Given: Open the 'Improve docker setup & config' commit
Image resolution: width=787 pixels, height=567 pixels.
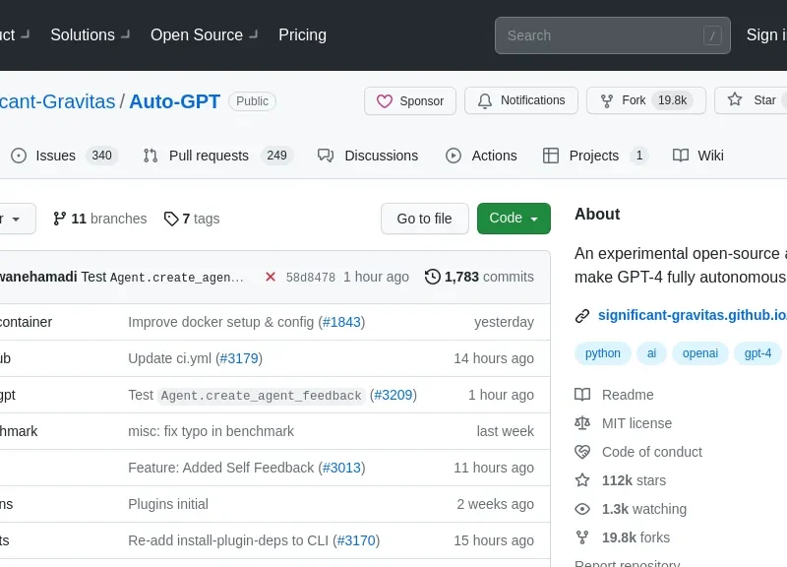Looking at the screenshot, I should point(220,322).
